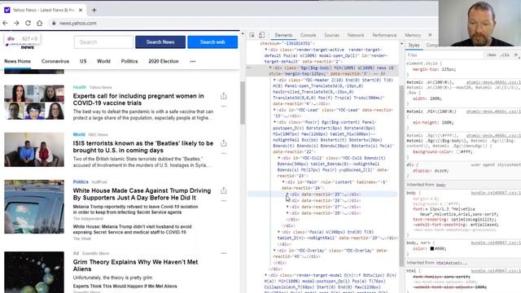
Task: Open the white background-color swatch #fff
Action: tap(458, 152)
